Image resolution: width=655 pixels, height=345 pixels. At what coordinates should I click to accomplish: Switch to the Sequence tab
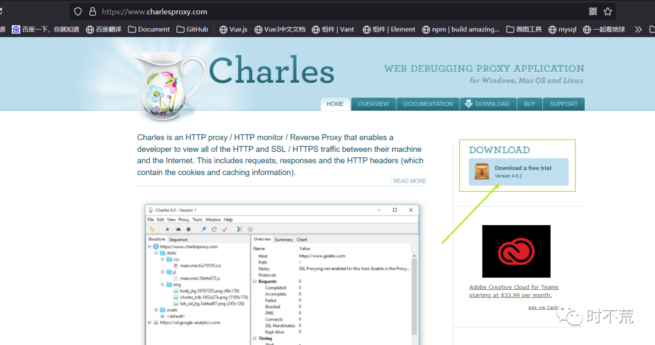[x=178, y=240]
